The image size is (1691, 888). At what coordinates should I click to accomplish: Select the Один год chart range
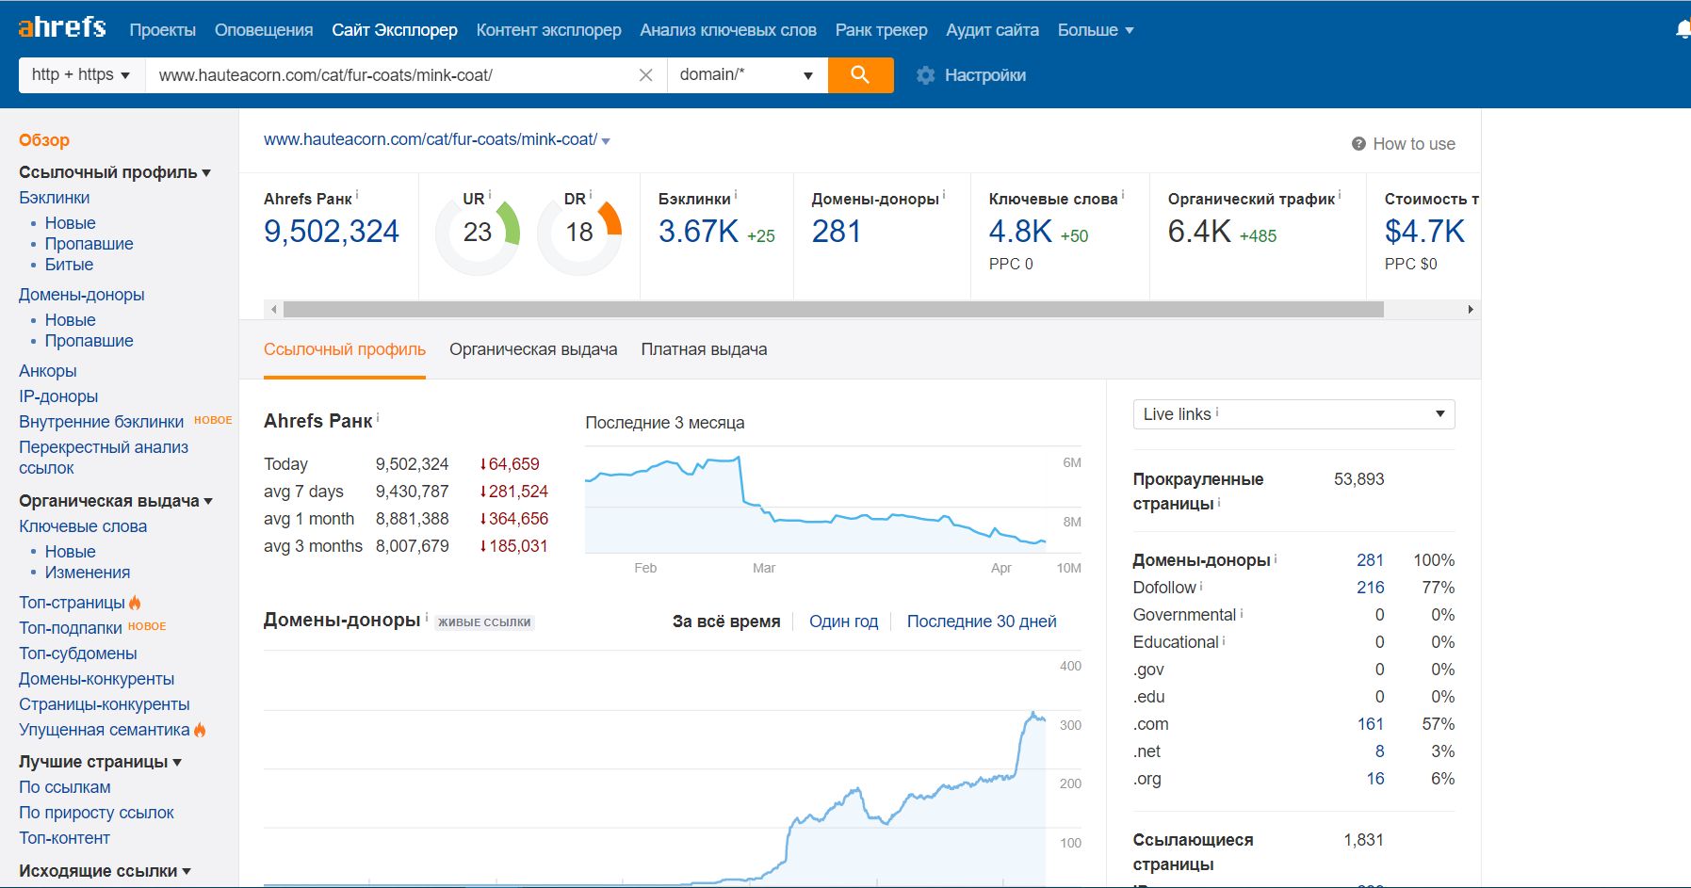(843, 622)
